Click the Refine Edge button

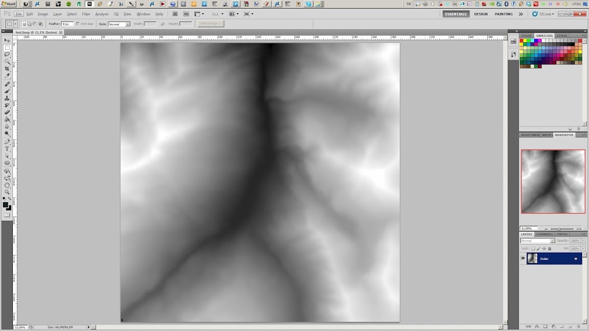(210, 23)
